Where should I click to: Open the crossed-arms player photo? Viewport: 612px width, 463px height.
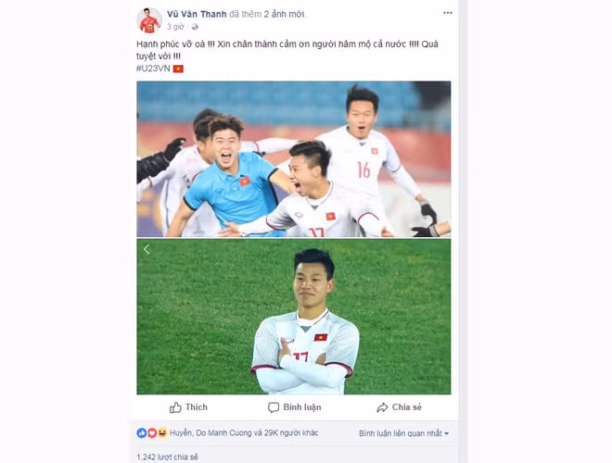click(294, 317)
